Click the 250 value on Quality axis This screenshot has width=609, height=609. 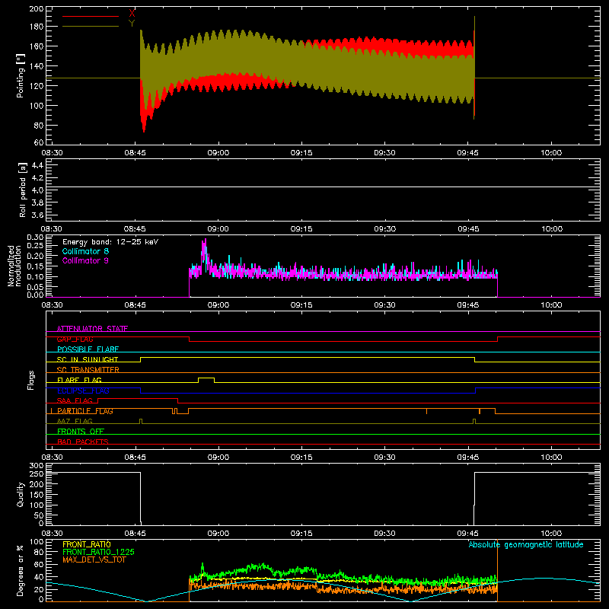pos(36,473)
